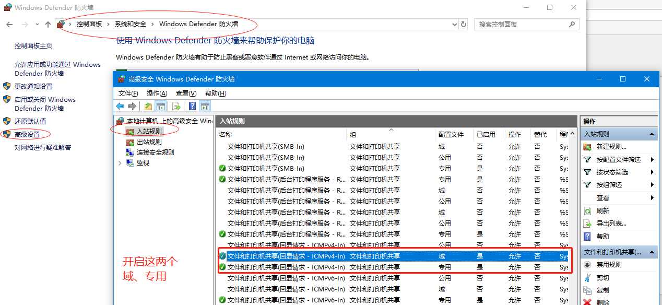Click the 对网络进行疑难解答 link
Screen dimensions: 662x305
click(x=43, y=148)
